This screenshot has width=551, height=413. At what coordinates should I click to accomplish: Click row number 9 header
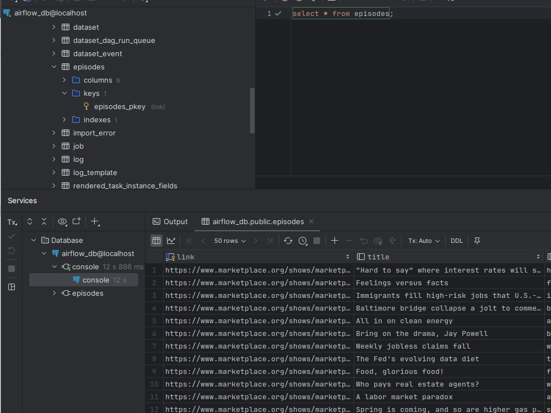coord(154,371)
